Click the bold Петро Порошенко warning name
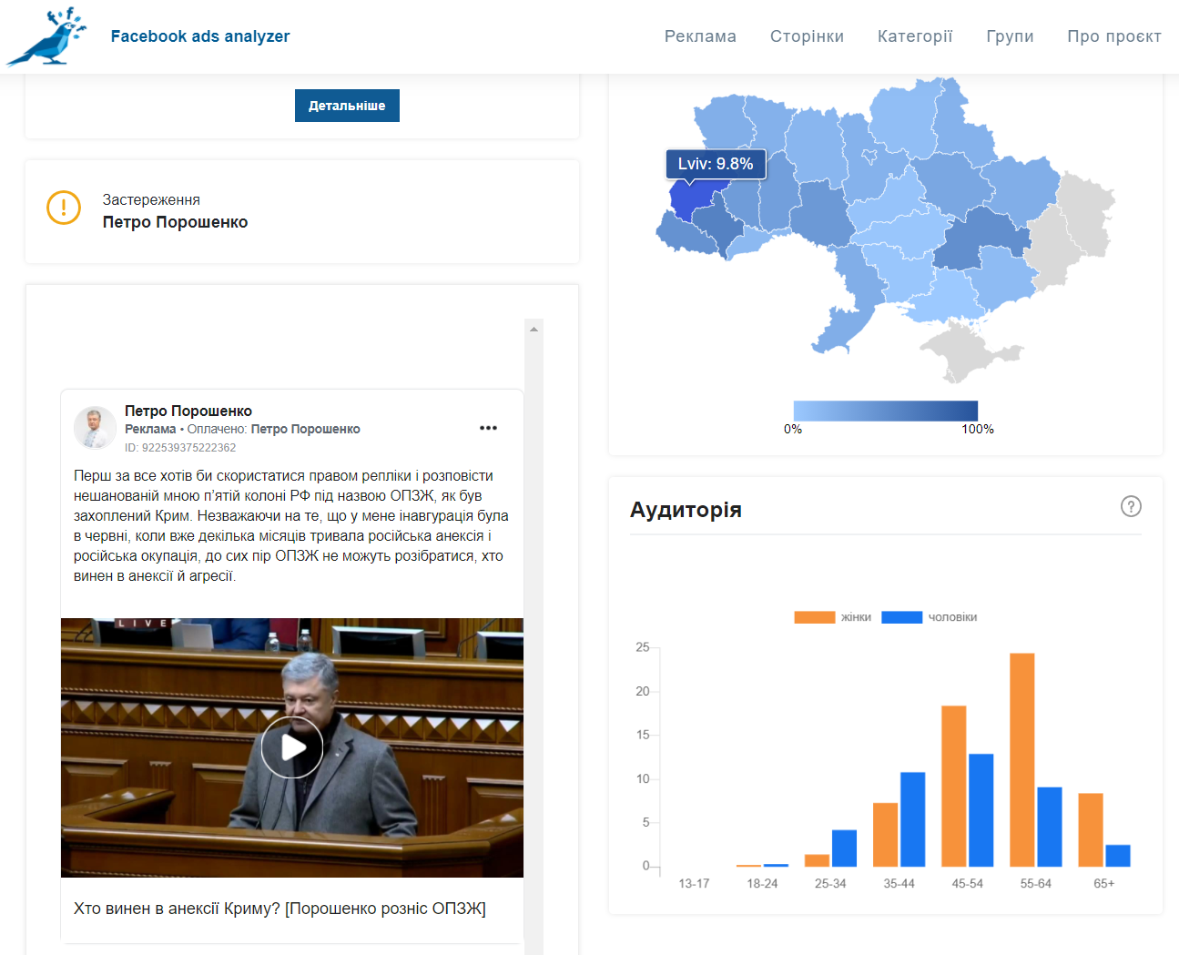The height and width of the screenshot is (955, 1179). tap(175, 222)
